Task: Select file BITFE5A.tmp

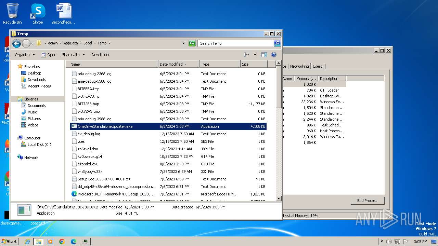Action: point(88,89)
